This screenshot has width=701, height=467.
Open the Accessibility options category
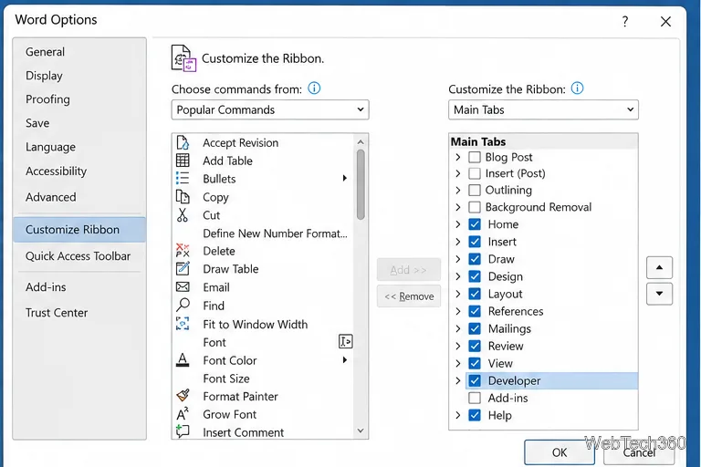(56, 171)
